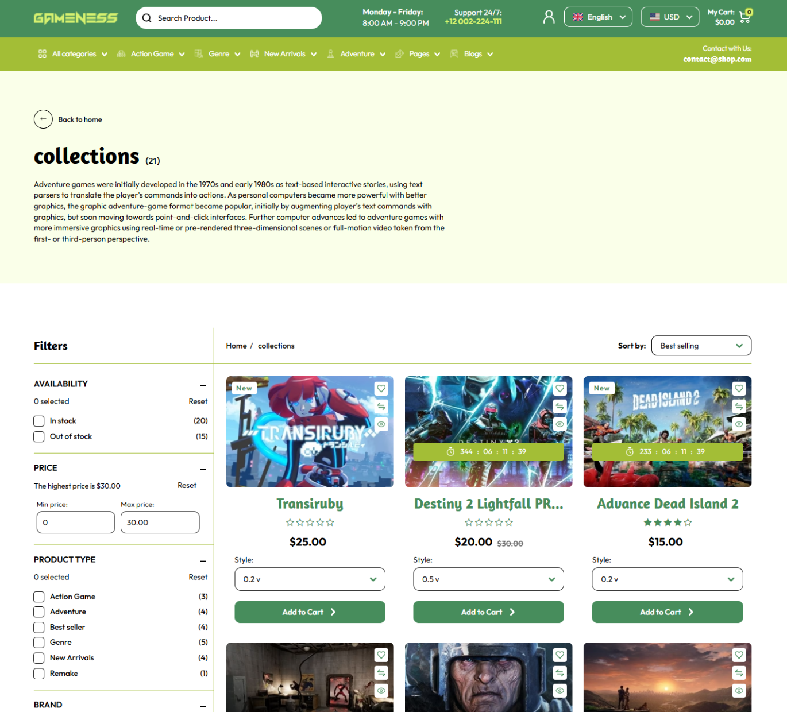Open the Genre navigation menu

[x=218, y=54]
